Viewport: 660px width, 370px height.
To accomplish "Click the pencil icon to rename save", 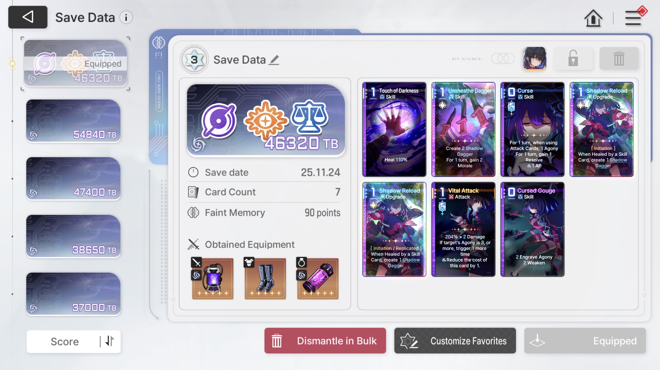I will [274, 60].
